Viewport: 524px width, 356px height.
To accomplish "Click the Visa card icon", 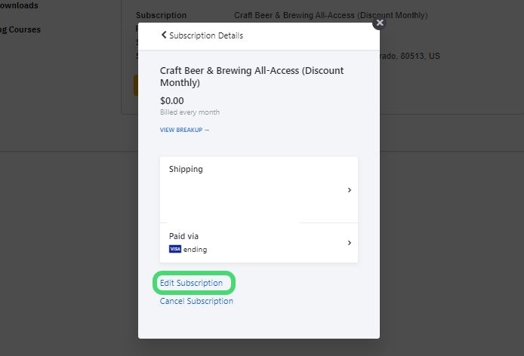I will click(175, 249).
